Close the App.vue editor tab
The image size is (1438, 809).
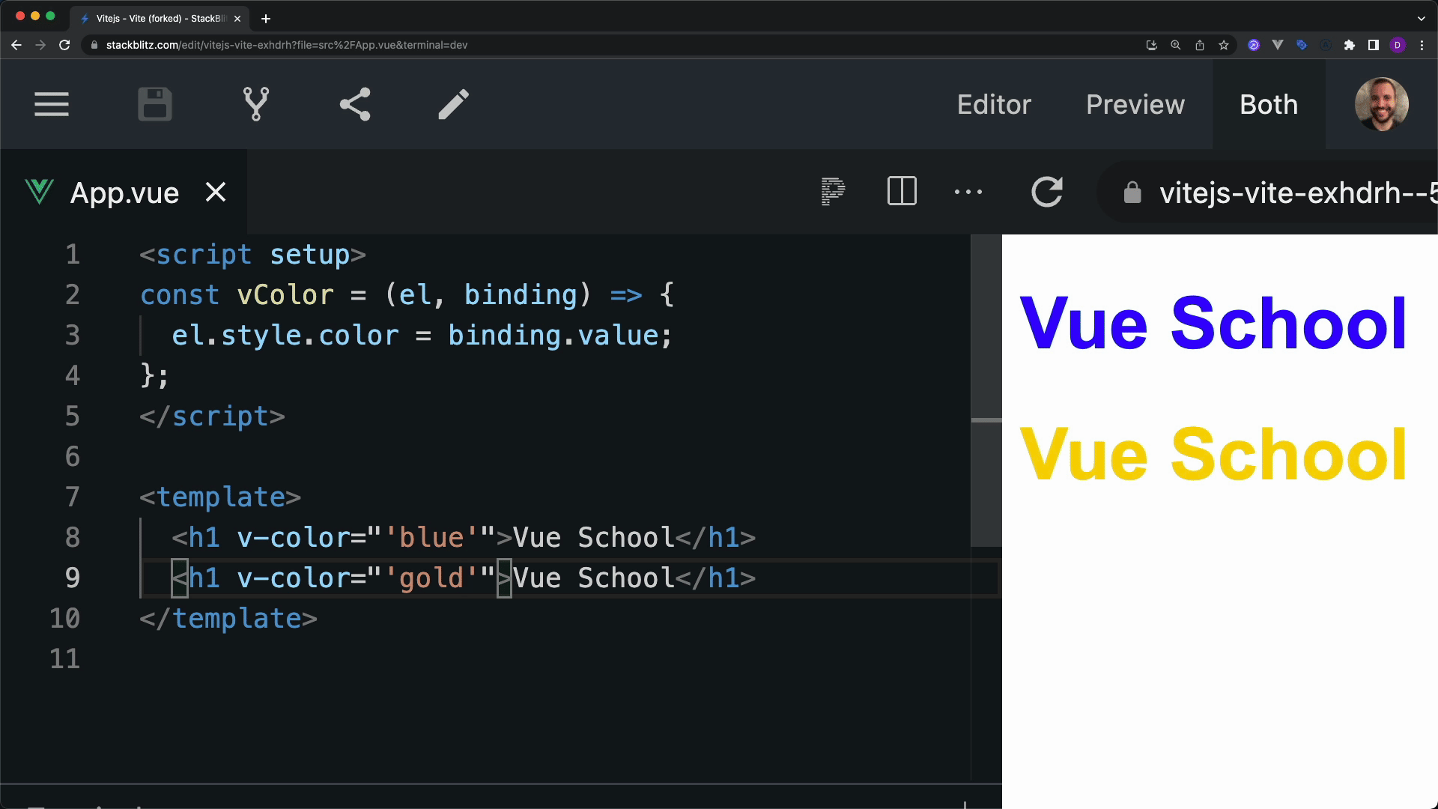pos(216,193)
